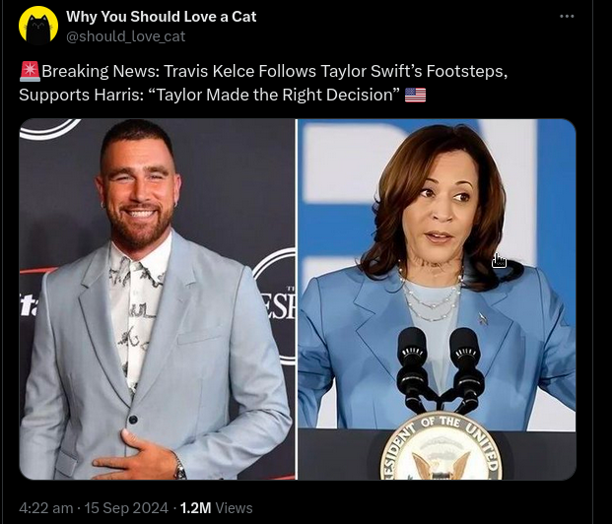Click the 1.2M view count
Viewport: 612px width, 524px height.
point(195,508)
